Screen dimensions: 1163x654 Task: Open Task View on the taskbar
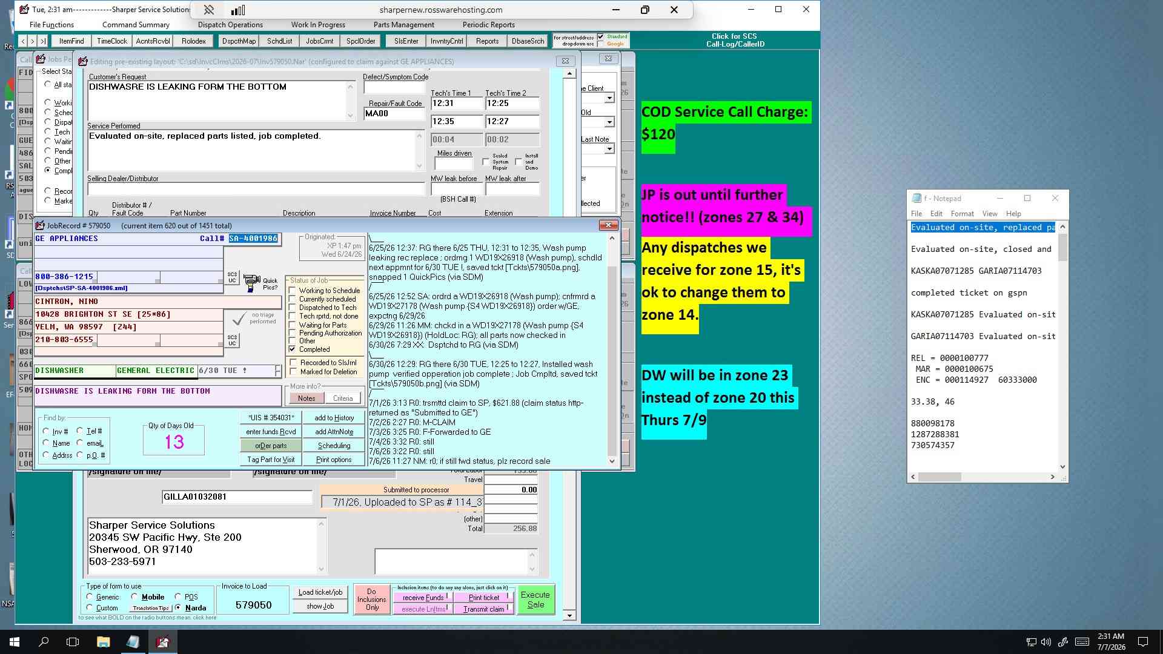click(x=73, y=642)
